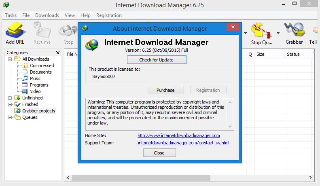Click the horizontal scrollbar left arrow
This screenshot has height=186, width=320.
point(68,178)
